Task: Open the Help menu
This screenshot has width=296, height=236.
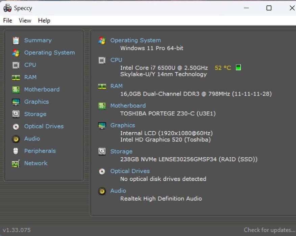Action: (x=44, y=20)
